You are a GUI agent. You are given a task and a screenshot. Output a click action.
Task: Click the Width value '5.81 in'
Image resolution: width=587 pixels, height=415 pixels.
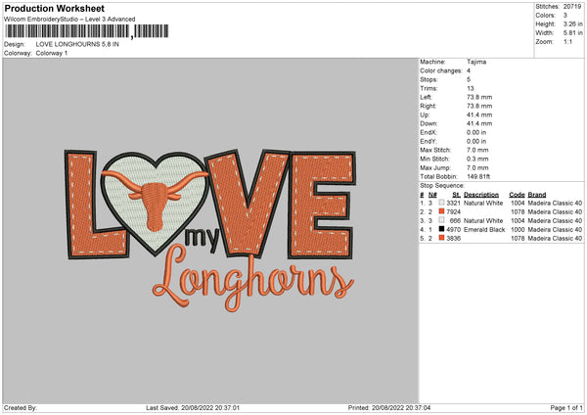(572, 33)
